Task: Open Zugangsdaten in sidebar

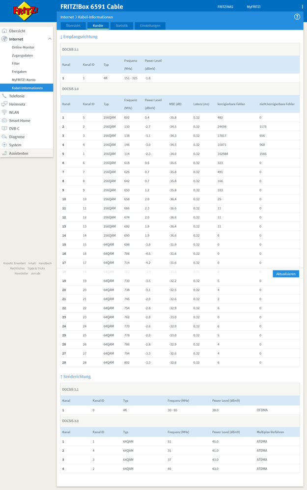Action: [x=22, y=55]
